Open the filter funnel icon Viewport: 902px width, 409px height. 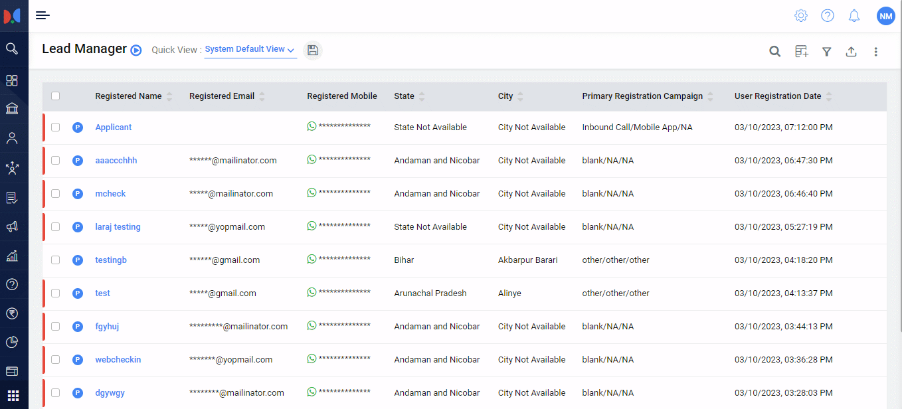(826, 51)
